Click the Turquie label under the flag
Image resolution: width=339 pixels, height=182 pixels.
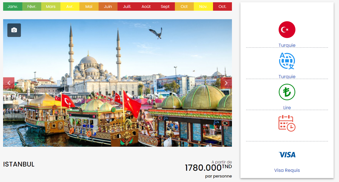287,45
